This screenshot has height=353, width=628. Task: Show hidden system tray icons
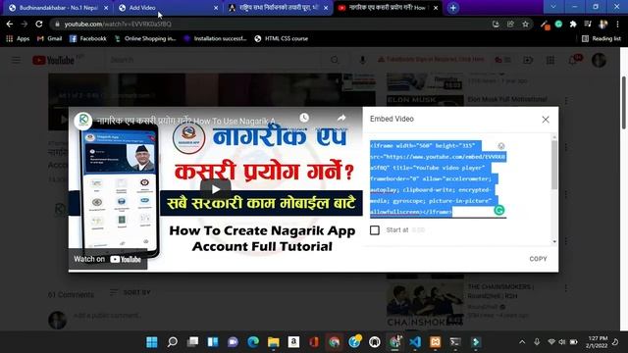coord(522,342)
